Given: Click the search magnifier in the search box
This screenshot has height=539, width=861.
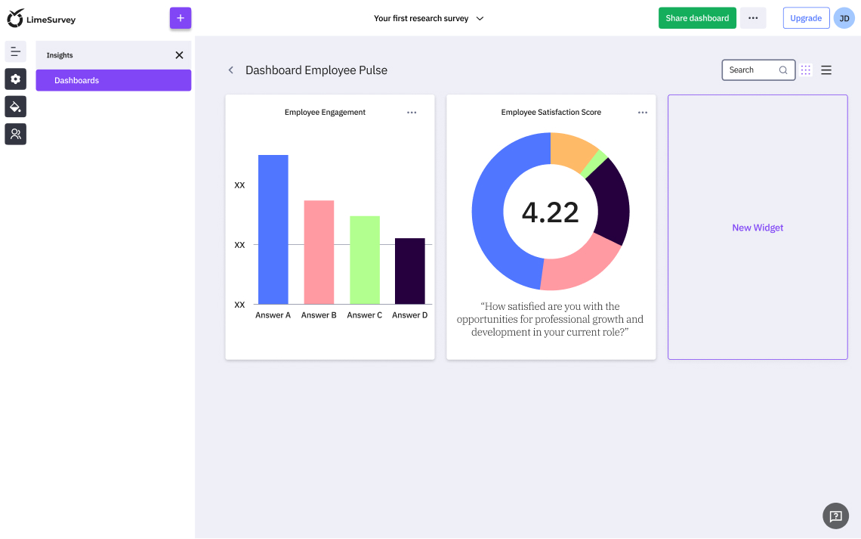Looking at the screenshot, I should click(x=782, y=70).
